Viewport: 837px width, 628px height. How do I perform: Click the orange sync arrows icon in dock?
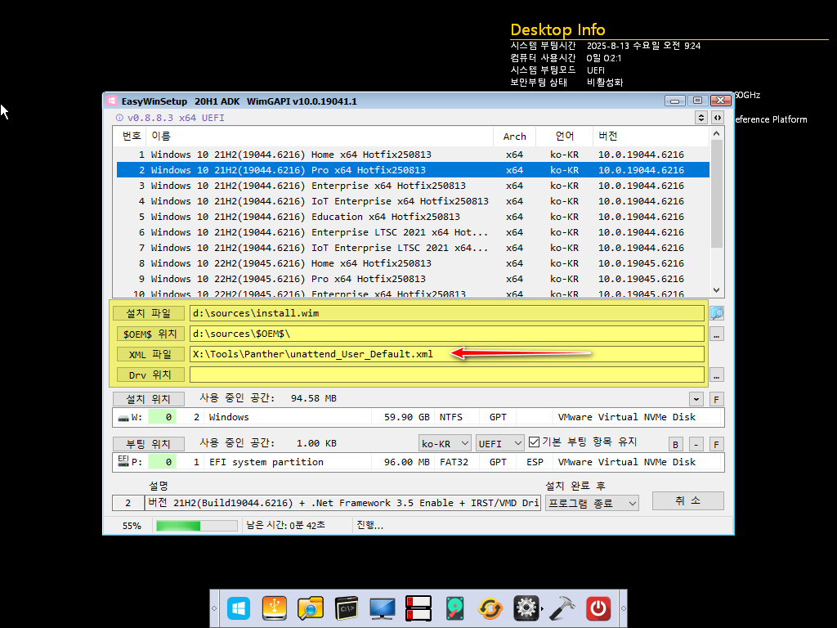(x=490, y=608)
